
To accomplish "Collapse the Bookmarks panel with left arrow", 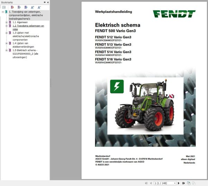I will (x=48, y=2).
